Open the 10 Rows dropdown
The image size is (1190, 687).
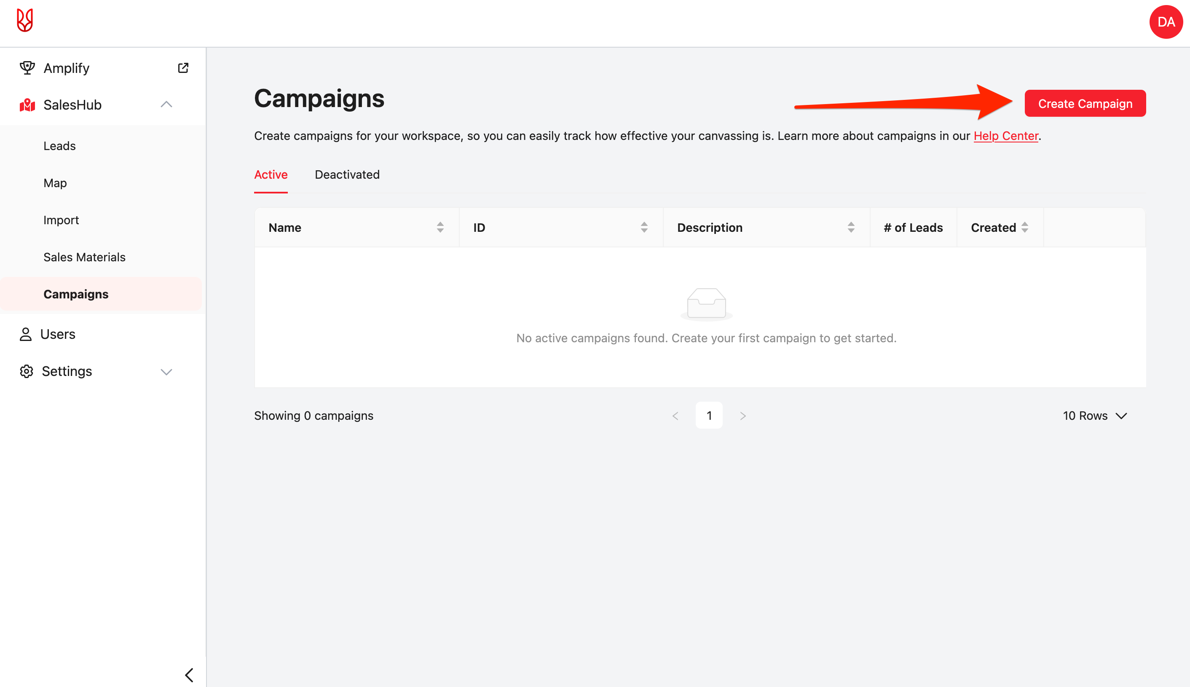(1094, 416)
